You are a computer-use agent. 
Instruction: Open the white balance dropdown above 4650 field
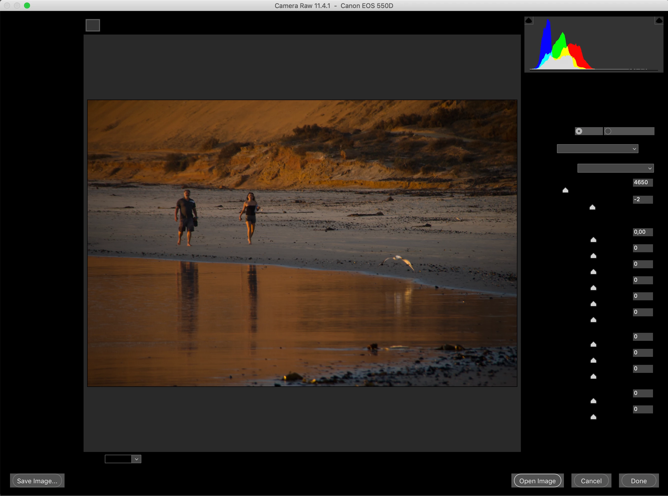[x=615, y=168]
